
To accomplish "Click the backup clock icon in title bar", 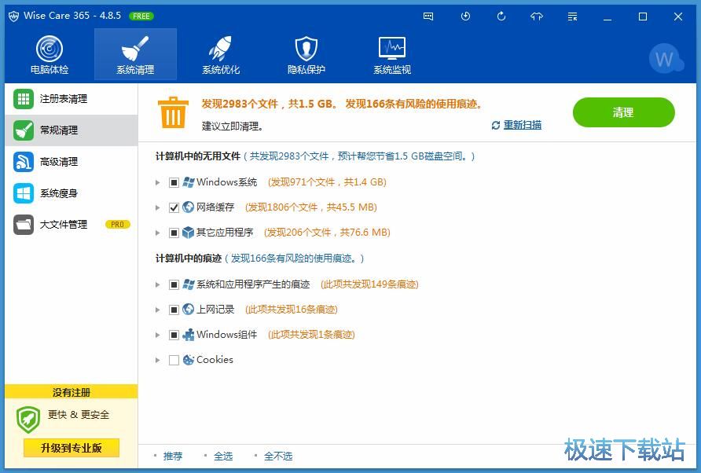I will 465,16.
